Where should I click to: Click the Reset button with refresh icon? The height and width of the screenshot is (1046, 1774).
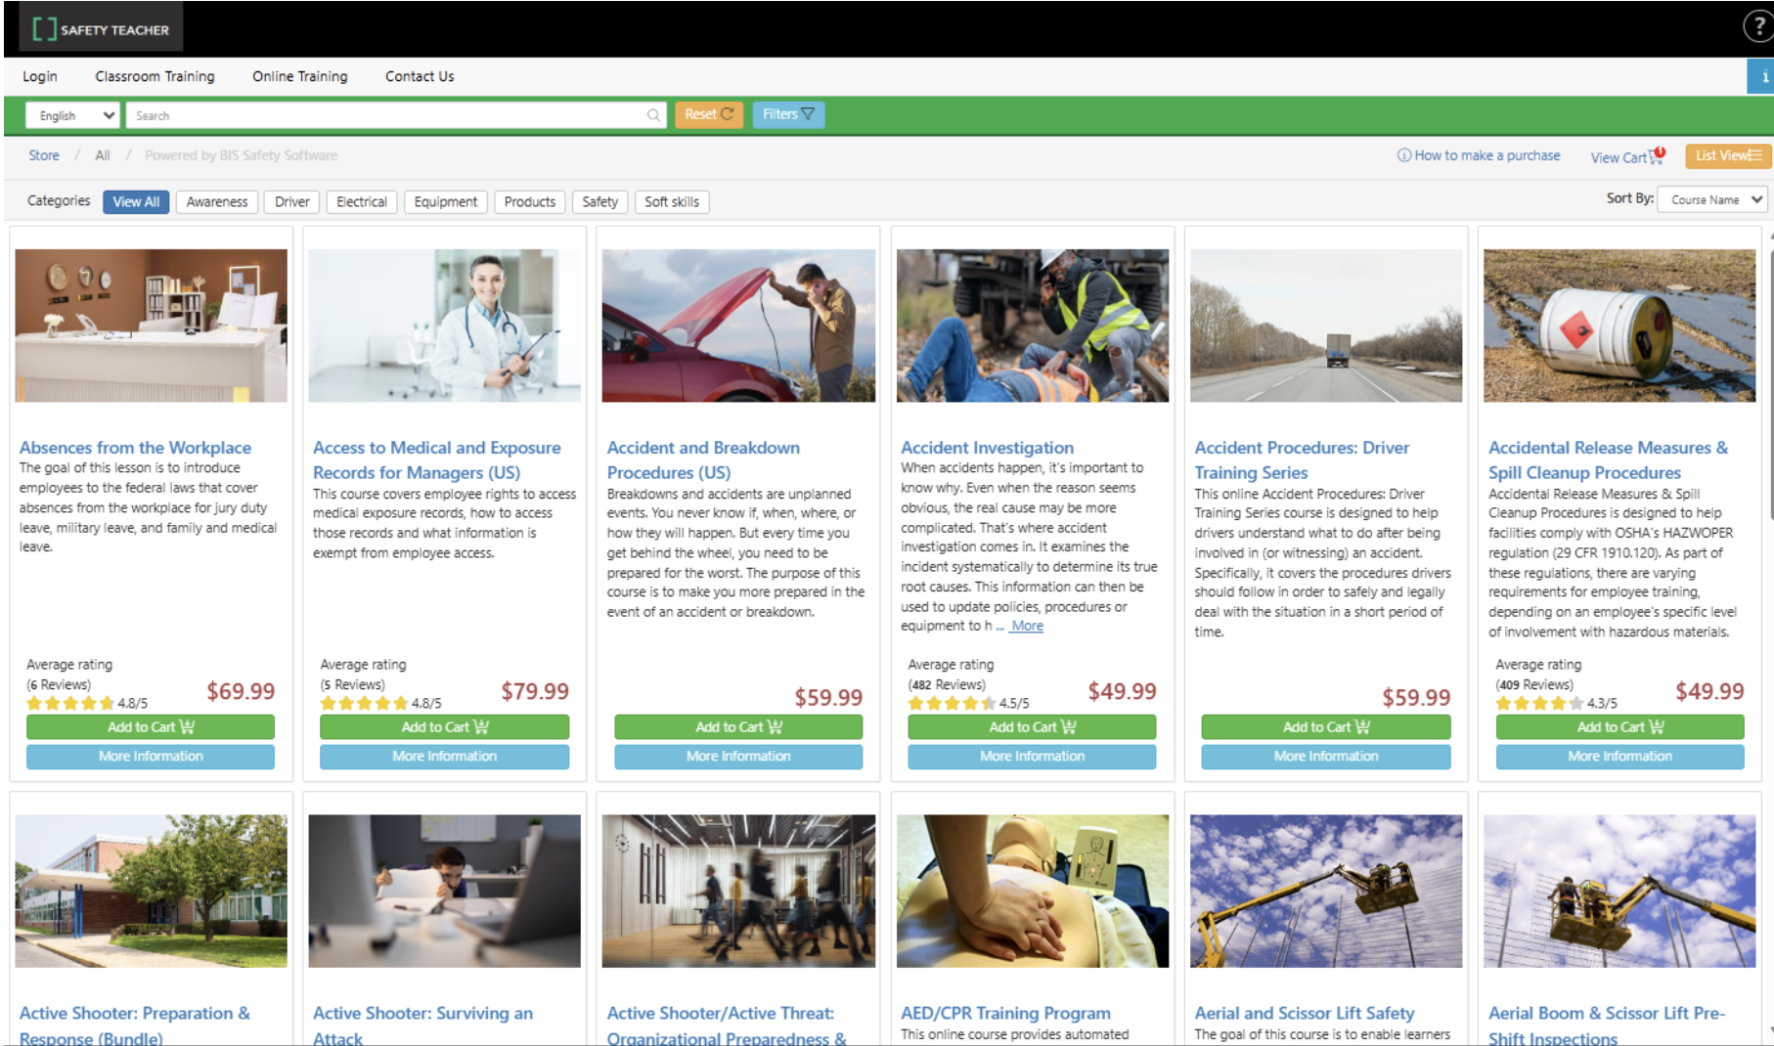click(709, 114)
